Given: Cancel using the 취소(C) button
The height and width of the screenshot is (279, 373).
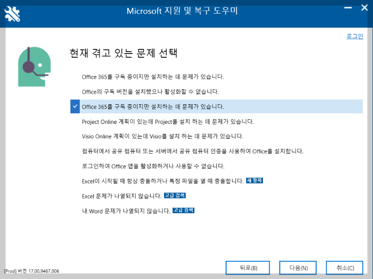Looking at the screenshot, I should [345, 268].
